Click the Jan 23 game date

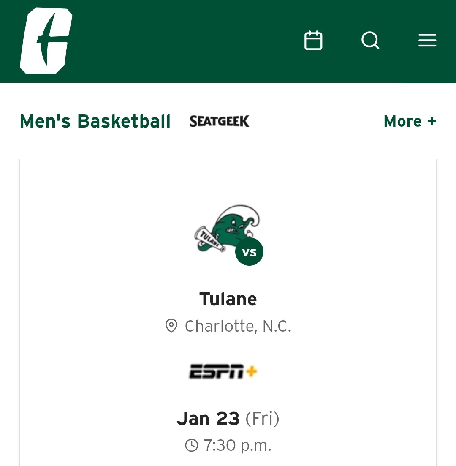[208, 419]
